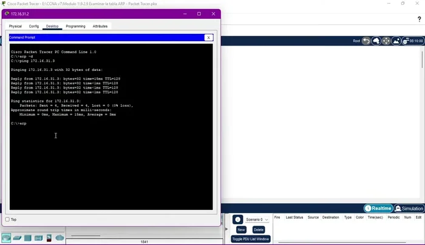Open the Viewport time indicator

pos(413,41)
